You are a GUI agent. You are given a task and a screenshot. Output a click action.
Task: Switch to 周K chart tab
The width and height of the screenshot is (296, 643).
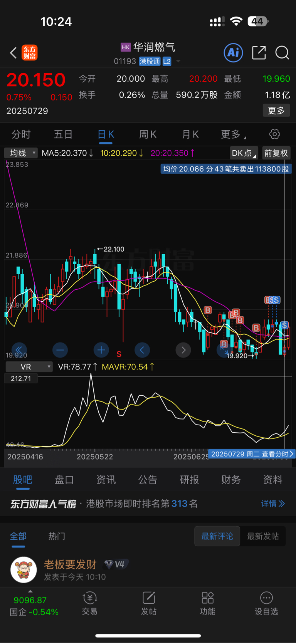148,134
